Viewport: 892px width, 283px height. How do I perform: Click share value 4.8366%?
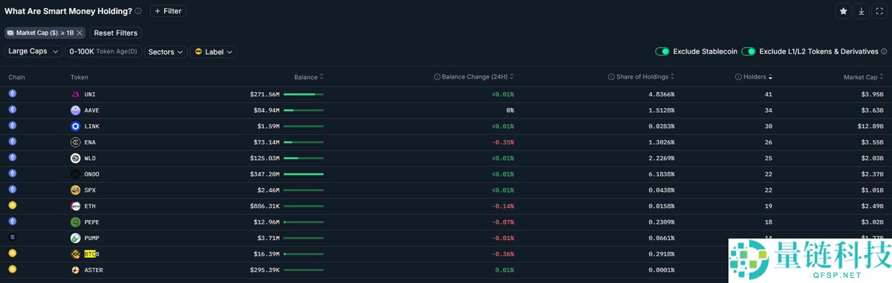(662, 95)
